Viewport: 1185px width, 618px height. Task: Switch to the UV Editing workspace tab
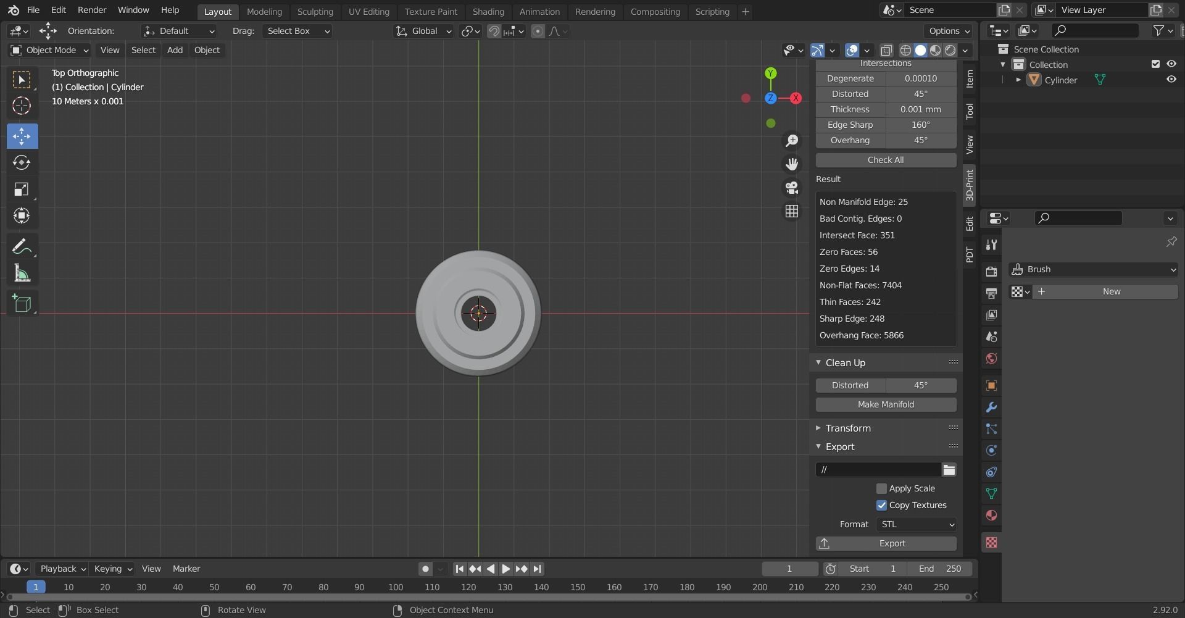[368, 11]
